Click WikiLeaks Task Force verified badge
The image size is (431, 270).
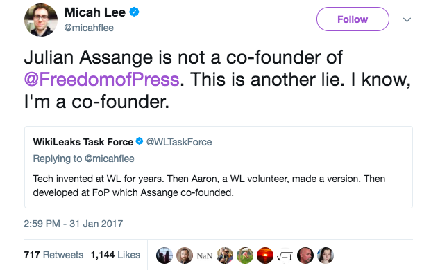coord(140,141)
